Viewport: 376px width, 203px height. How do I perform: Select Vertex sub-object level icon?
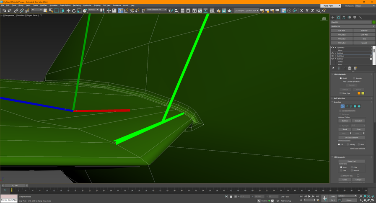(x=342, y=106)
